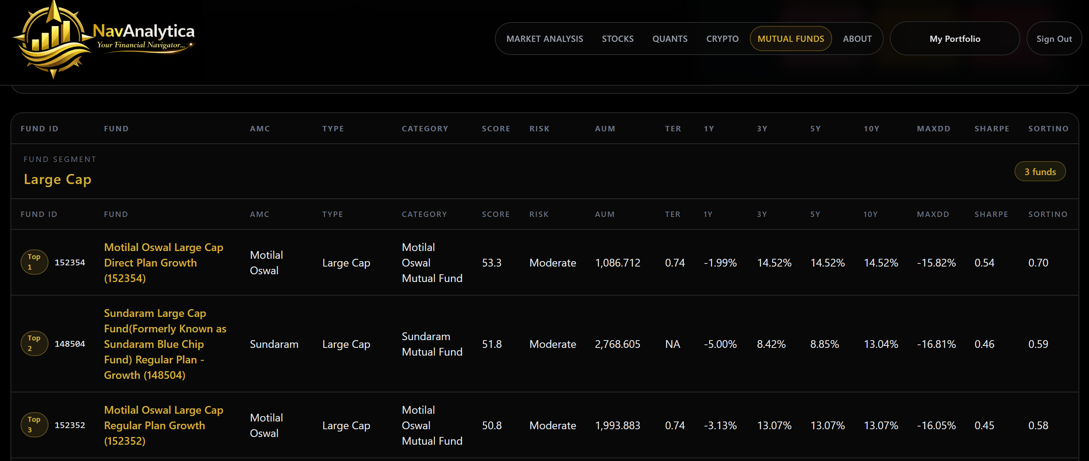Image resolution: width=1089 pixels, height=461 pixels.
Task: Click the Sign Out button
Action: pos(1054,39)
